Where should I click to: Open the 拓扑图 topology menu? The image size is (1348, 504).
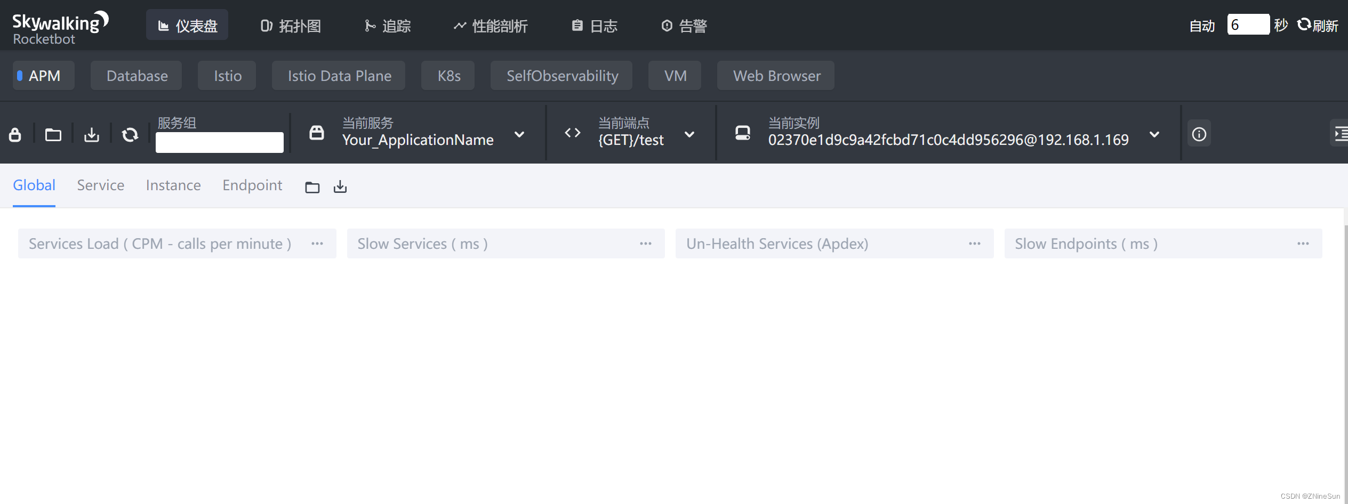point(291,26)
